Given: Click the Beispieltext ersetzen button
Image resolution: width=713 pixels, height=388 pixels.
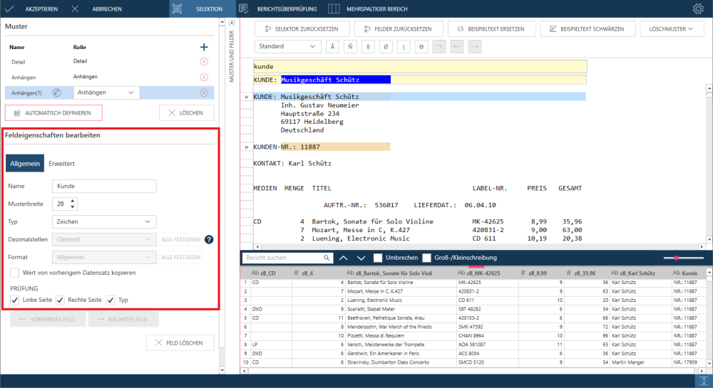Looking at the screenshot, I should pos(490,29).
